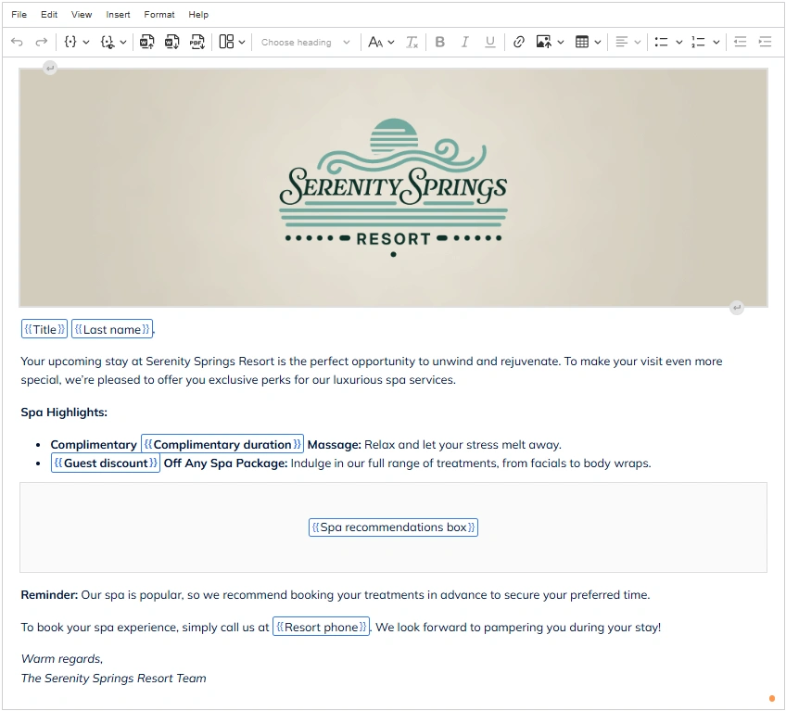Toggle Italic formatting

point(464,42)
